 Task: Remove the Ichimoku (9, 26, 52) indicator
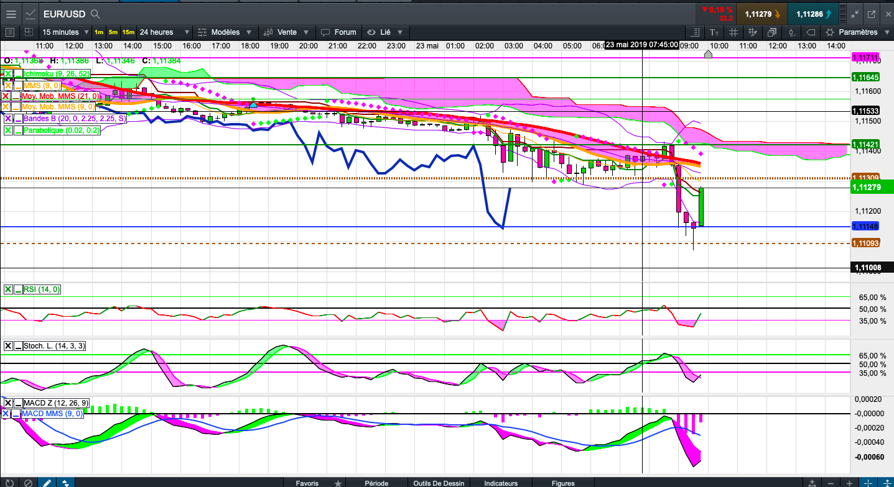tap(7, 73)
